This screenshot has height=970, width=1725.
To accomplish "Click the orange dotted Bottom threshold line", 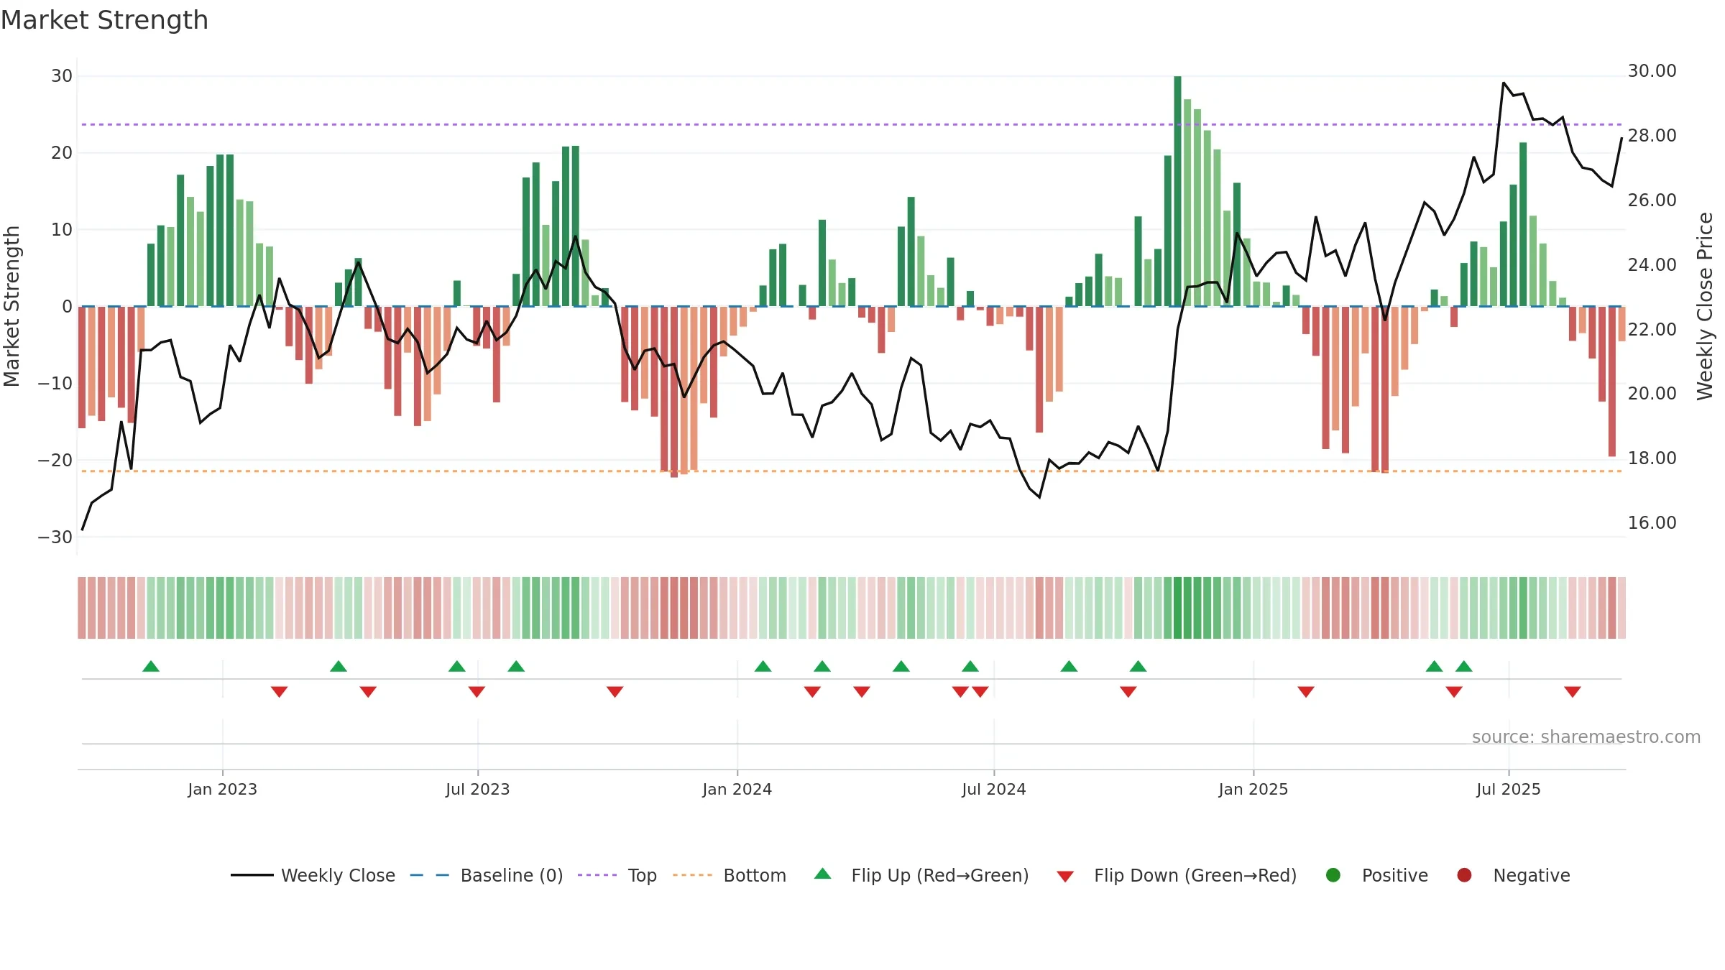I will [852, 471].
